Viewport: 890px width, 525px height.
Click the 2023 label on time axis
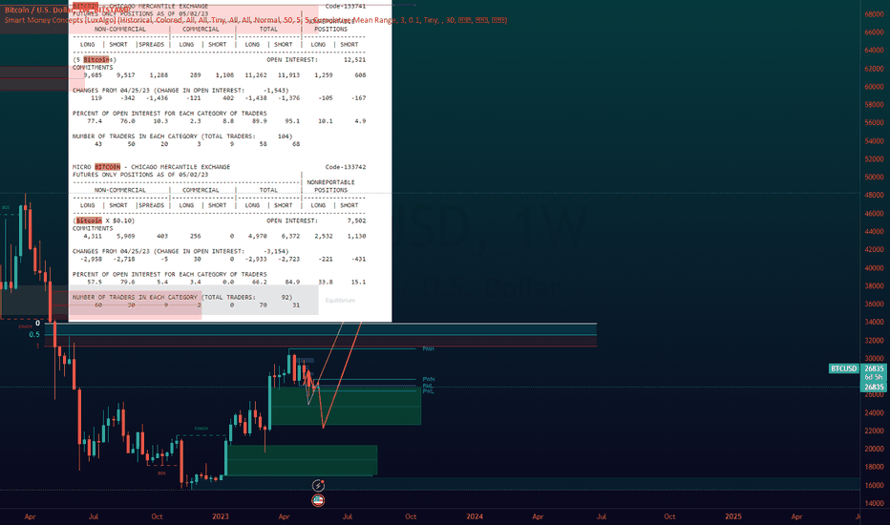[221, 516]
